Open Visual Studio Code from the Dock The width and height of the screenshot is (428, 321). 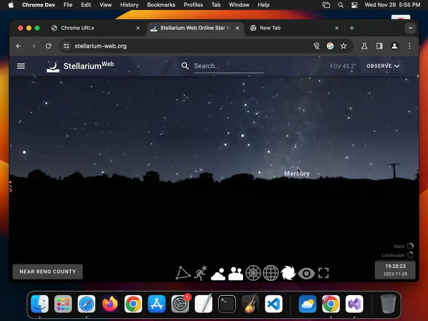(x=273, y=304)
